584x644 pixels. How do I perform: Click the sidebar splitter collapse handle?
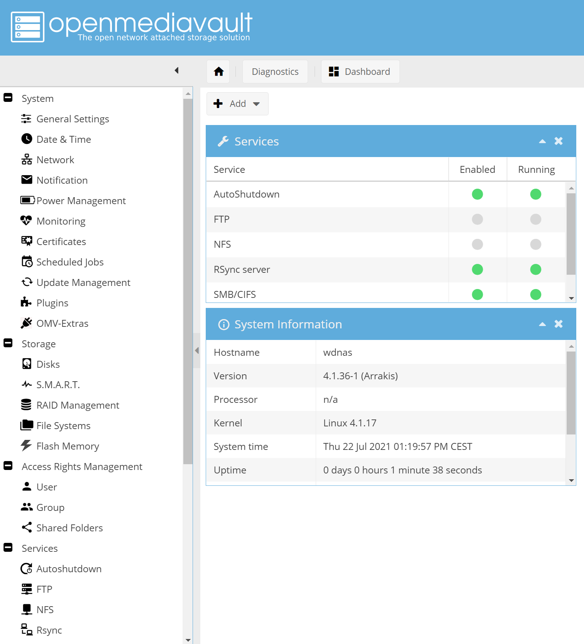click(x=197, y=350)
